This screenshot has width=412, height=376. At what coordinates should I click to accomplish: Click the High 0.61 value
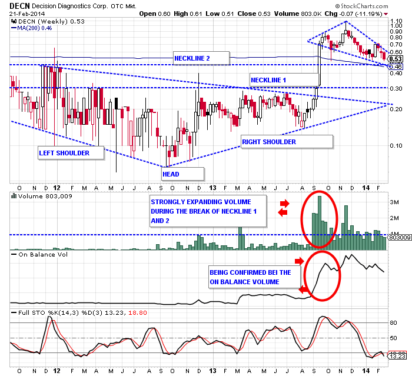pyautogui.click(x=188, y=14)
